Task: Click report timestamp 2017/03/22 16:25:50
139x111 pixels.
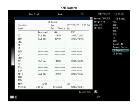Action: pyautogui.click(x=78, y=25)
